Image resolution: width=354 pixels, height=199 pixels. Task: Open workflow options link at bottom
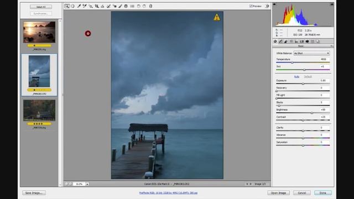coord(168,193)
